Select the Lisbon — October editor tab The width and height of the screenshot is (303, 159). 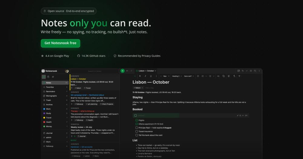click(x=146, y=71)
